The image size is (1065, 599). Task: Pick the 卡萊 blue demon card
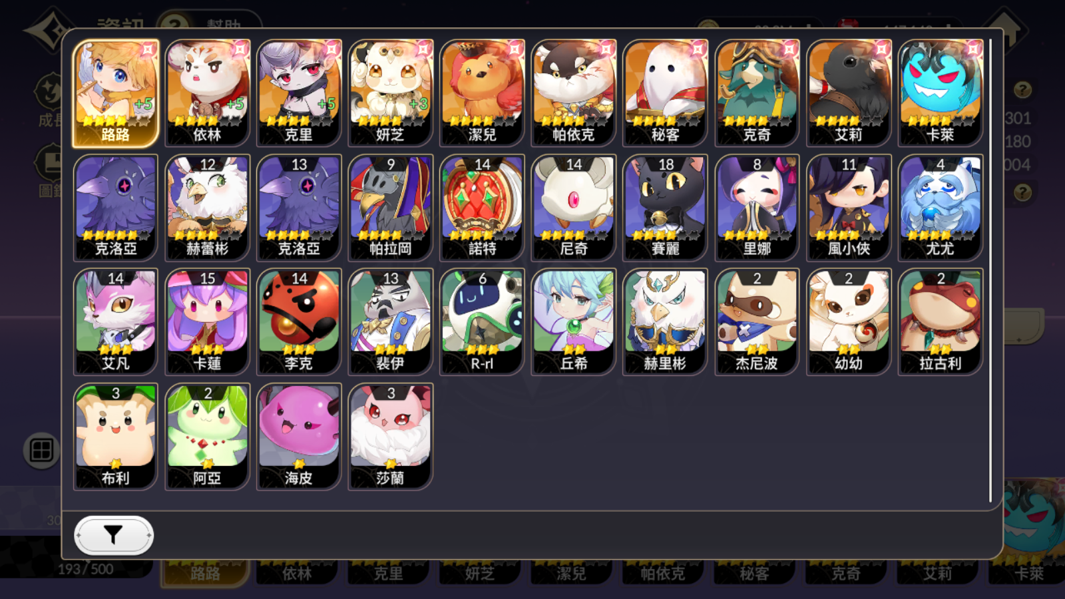pos(941,93)
